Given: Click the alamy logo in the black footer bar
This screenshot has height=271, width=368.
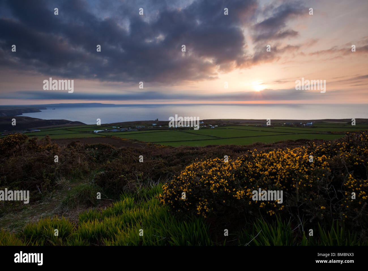Looking at the screenshot, I should (29, 258).
